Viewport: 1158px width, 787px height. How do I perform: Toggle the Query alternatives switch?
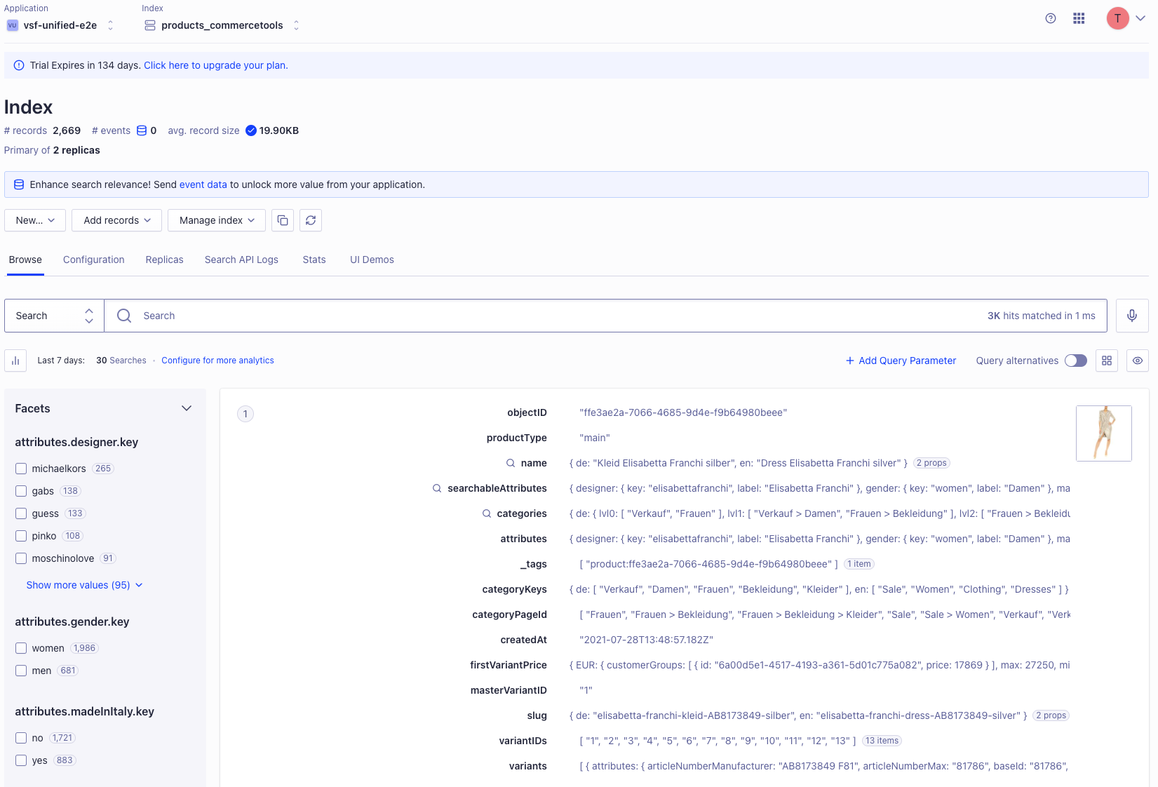[1075, 361]
